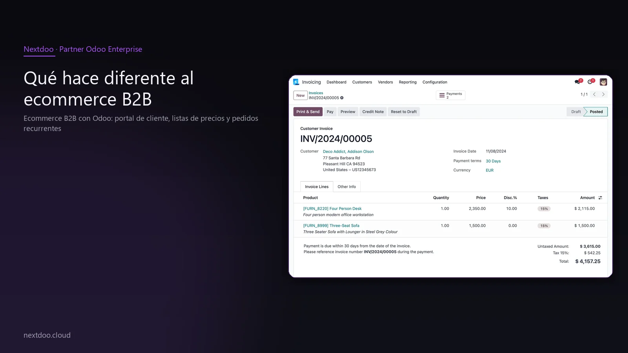Open the Customers menu
628x353 pixels.
click(362, 82)
